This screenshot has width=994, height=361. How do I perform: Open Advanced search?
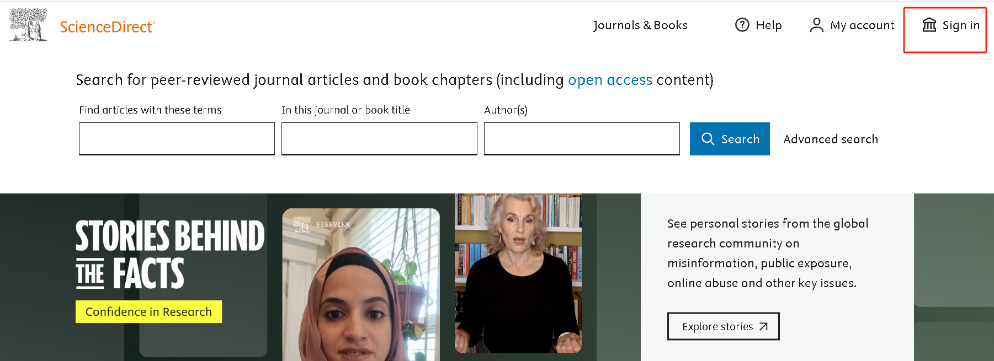pos(831,139)
